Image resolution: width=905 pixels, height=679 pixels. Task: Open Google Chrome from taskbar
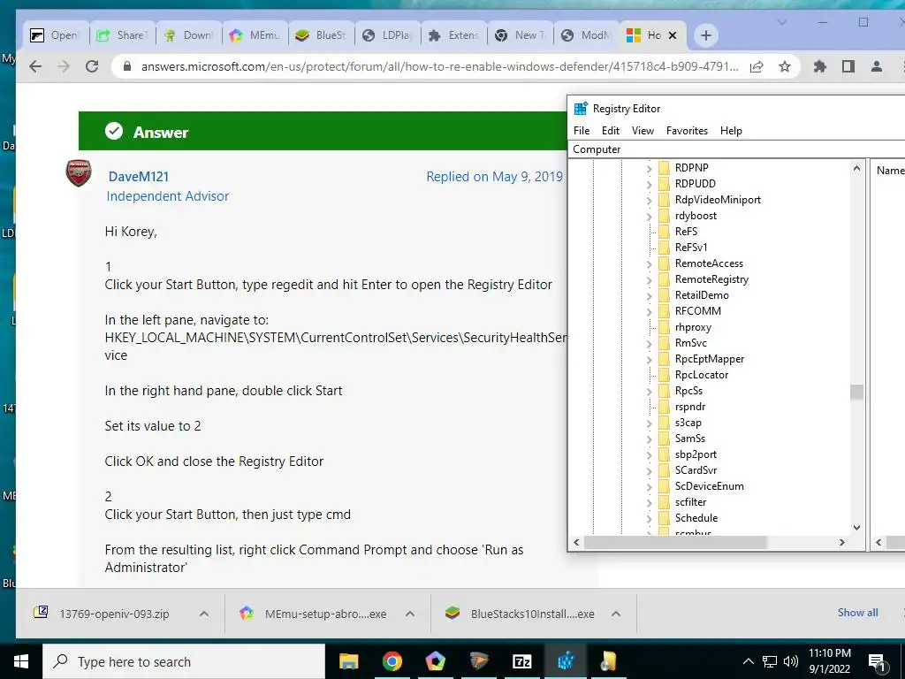pos(392,661)
